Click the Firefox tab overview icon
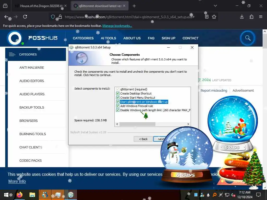Viewport: 267px width, 200px height. tap(5, 6)
